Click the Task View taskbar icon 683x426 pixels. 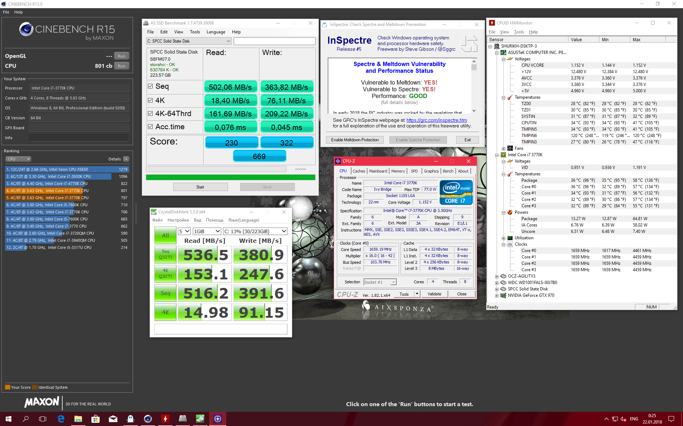[x=43, y=419]
